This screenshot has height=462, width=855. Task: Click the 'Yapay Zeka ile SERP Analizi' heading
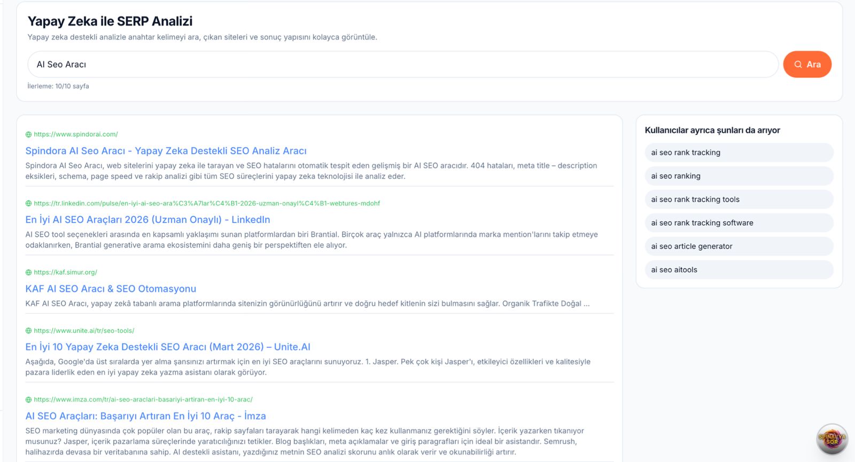[x=110, y=21]
